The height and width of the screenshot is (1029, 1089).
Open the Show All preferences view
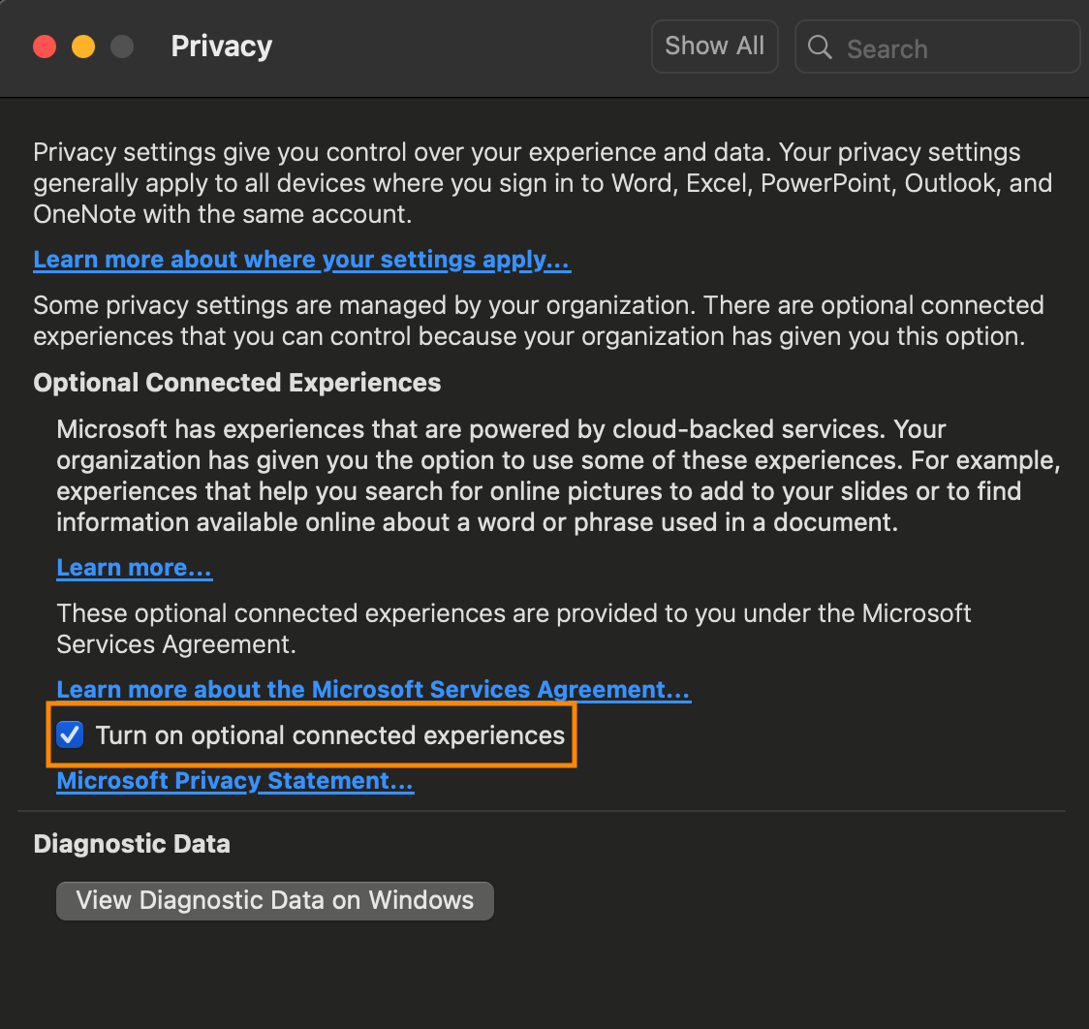(x=714, y=47)
